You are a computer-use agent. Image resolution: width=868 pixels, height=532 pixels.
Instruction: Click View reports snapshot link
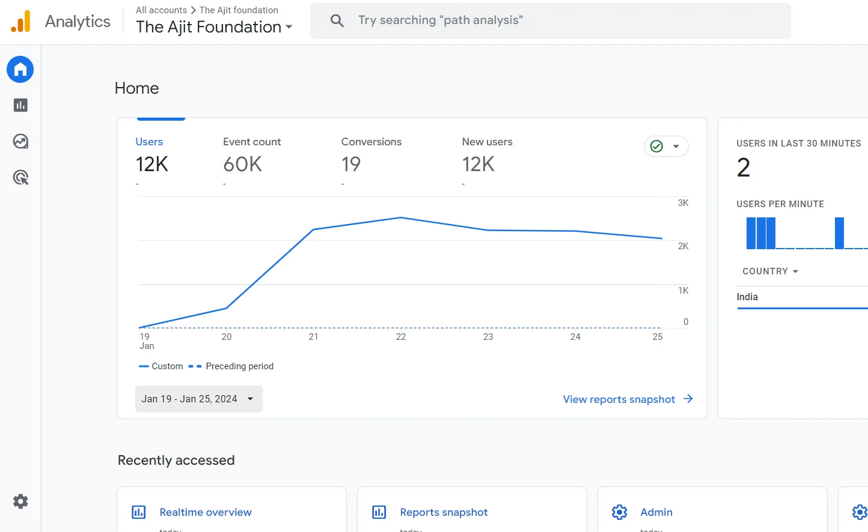(628, 399)
